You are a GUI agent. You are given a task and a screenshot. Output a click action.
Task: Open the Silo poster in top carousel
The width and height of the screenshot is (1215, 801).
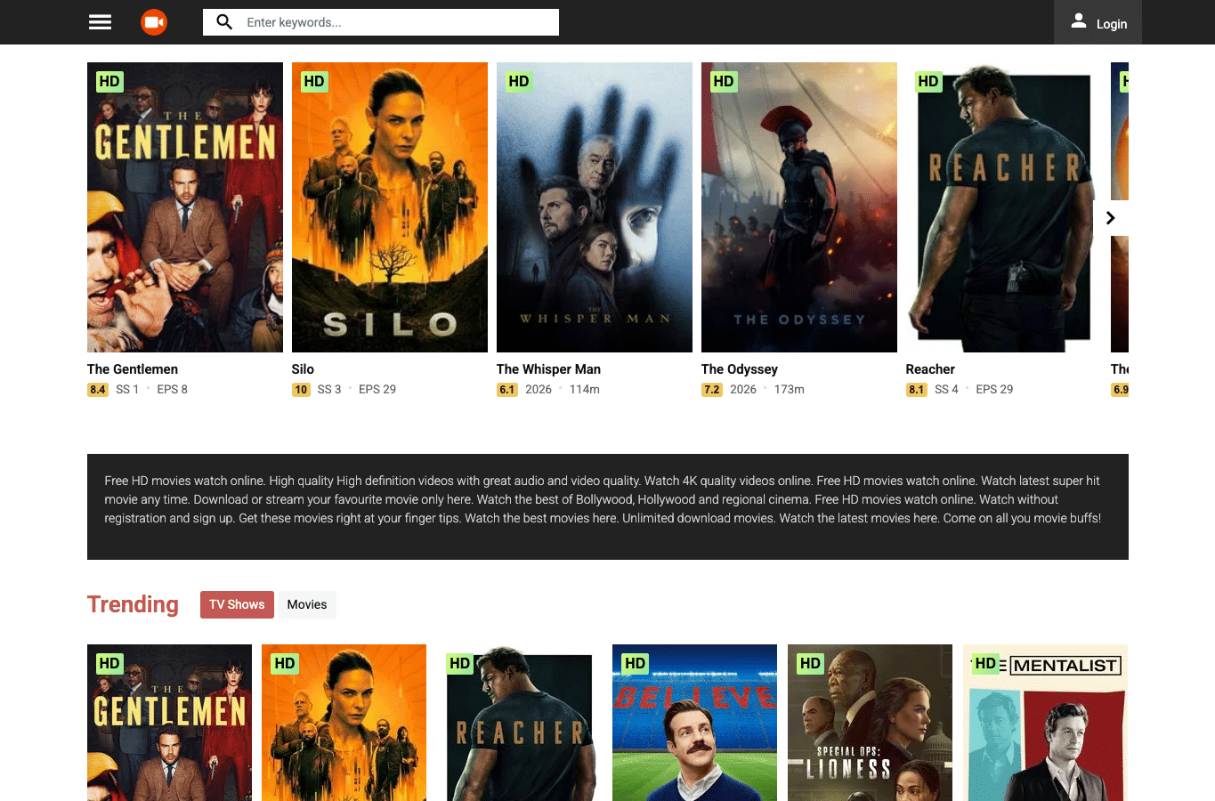(x=390, y=207)
